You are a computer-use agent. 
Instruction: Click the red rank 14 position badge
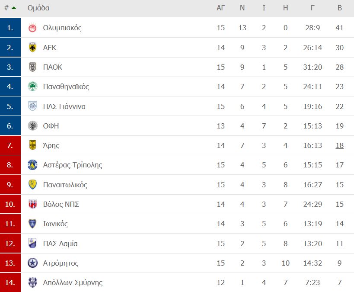10,282
